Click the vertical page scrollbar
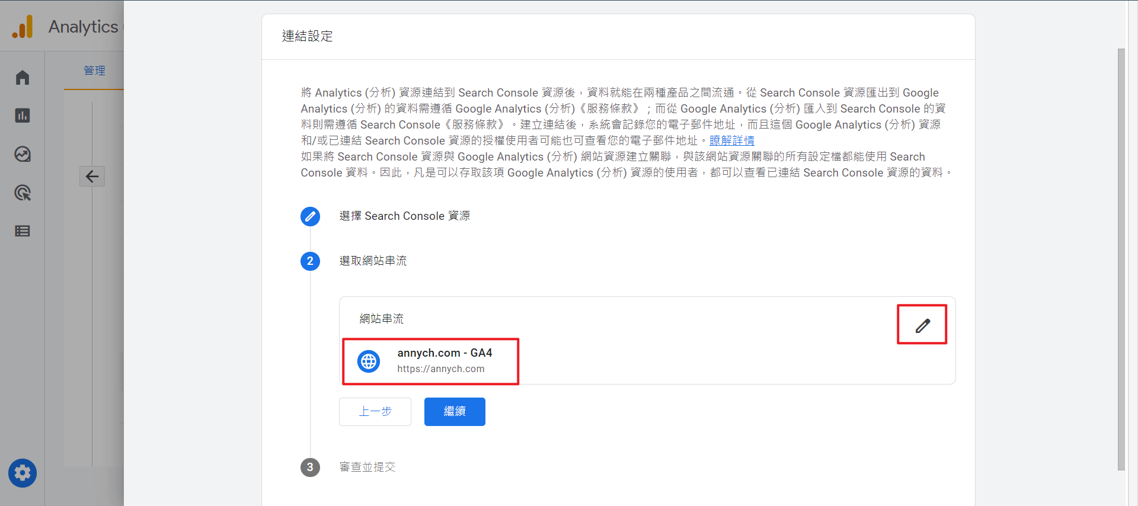Viewport: 1138px width, 506px height. (x=1121, y=259)
